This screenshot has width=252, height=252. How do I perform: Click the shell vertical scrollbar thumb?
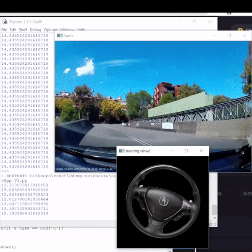(x=215, y=209)
